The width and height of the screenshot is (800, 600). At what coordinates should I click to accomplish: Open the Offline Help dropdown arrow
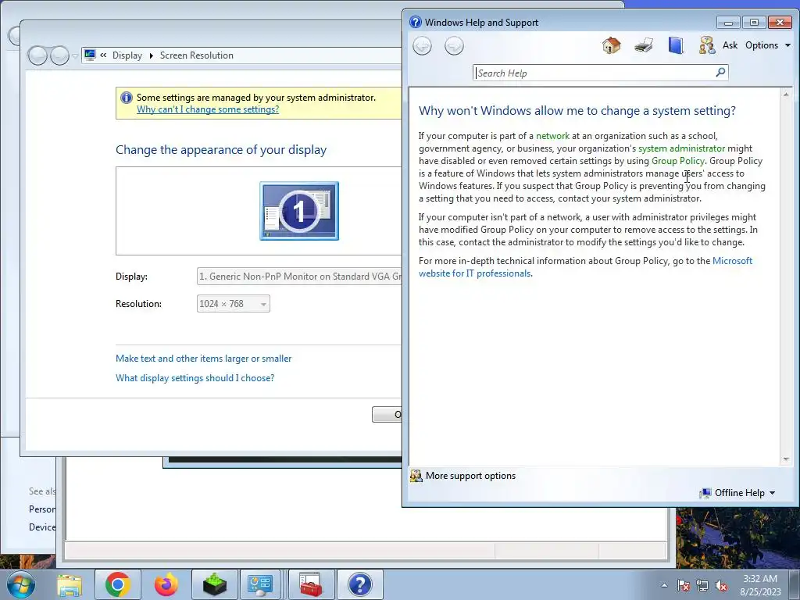[772, 493]
